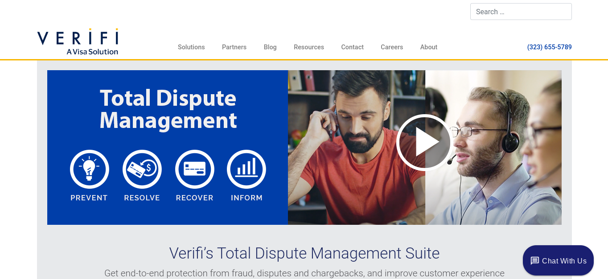Click the end-to-end protection subtitle text

[304, 273]
